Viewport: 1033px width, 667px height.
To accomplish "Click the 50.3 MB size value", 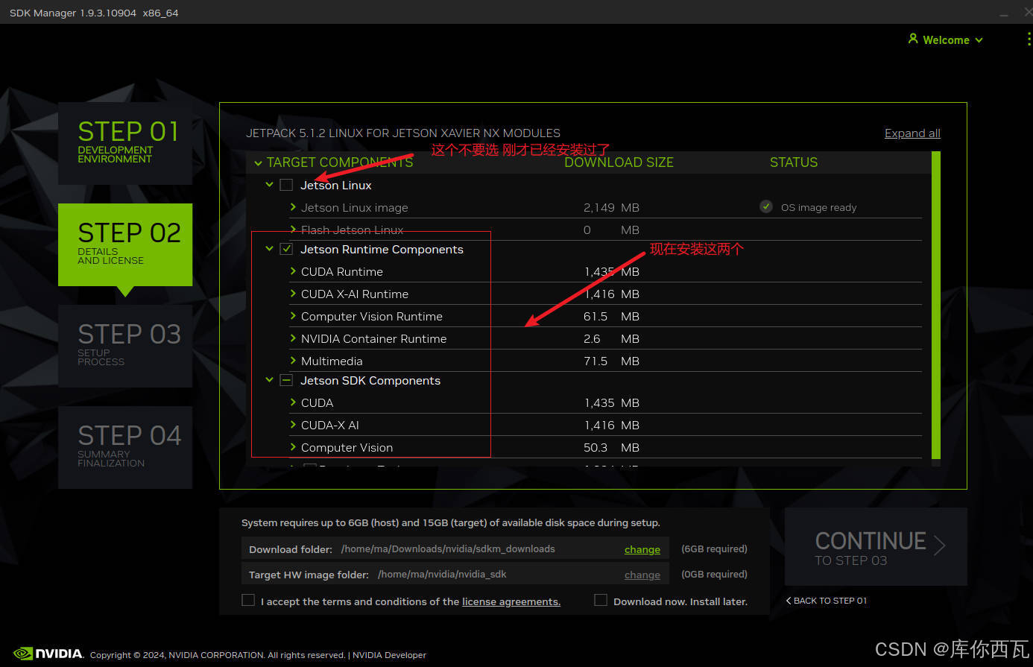I will tap(611, 448).
